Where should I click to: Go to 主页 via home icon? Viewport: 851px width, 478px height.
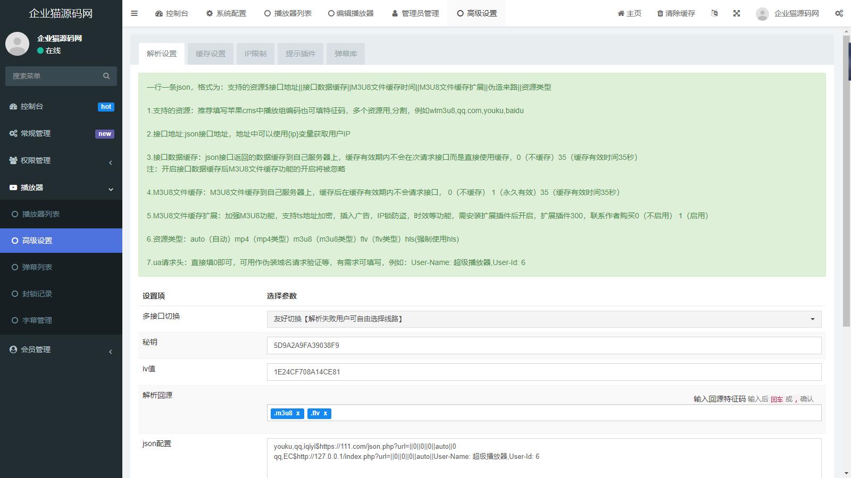[x=621, y=13]
